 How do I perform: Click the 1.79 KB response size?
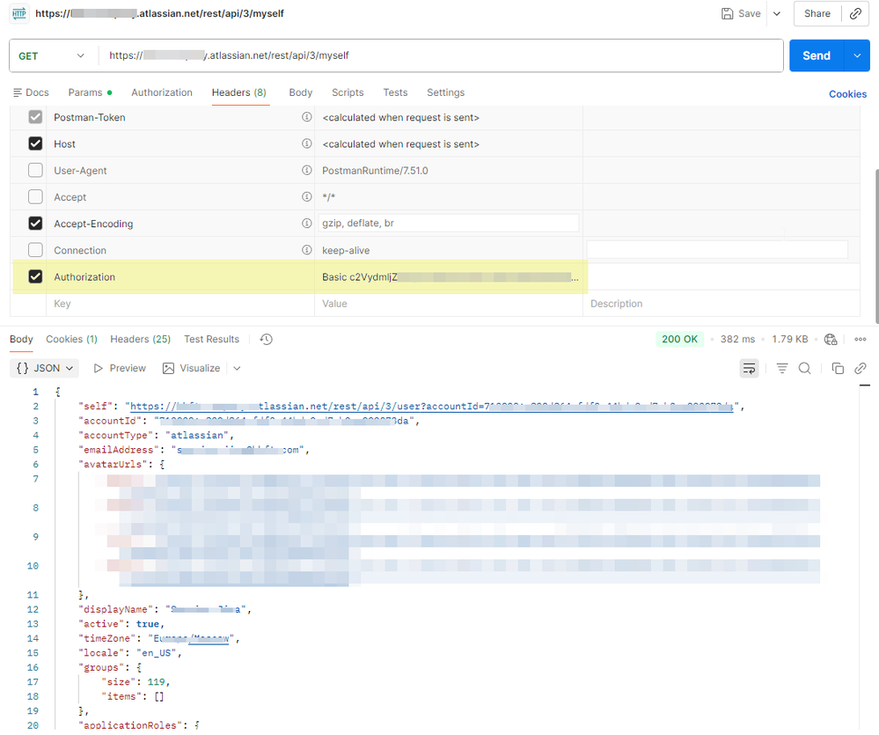click(790, 339)
